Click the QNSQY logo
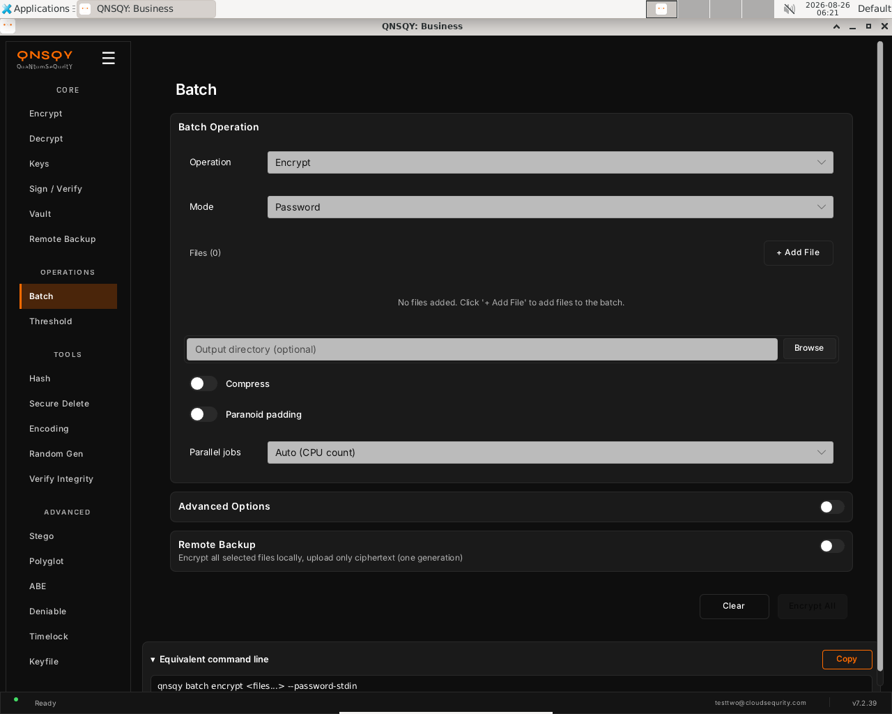This screenshot has width=892, height=714. [45, 59]
